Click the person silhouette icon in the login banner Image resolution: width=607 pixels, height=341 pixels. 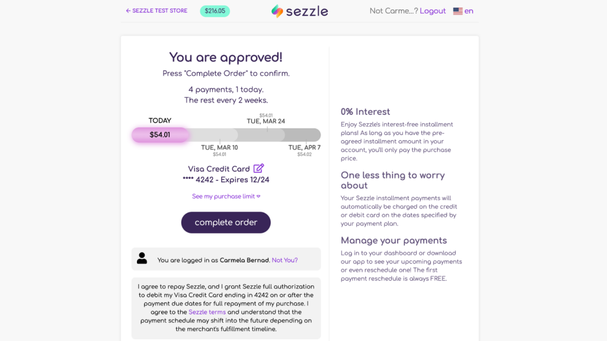[142, 258]
